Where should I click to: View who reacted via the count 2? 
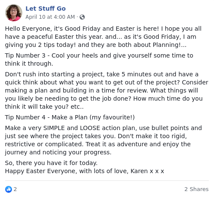15,189
